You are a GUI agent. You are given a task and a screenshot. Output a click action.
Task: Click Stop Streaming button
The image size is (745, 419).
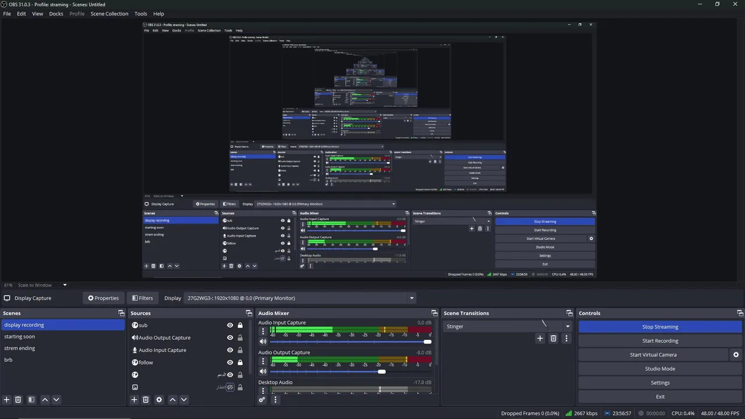pos(660,326)
